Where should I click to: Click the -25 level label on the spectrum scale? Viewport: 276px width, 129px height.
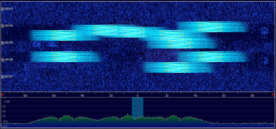coord(4,106)
